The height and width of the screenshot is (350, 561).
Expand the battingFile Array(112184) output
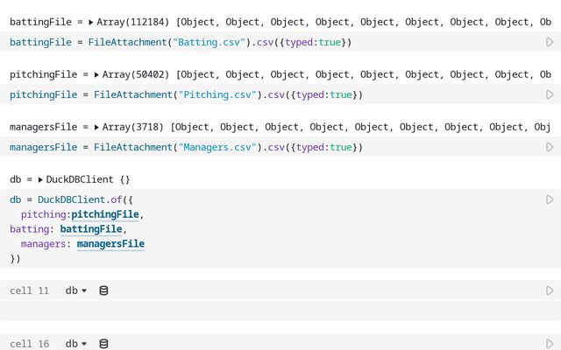pyautogui.click(x=91, y=22)
